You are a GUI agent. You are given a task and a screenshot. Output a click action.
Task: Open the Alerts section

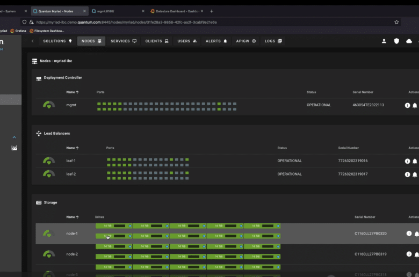click(216, 41)
